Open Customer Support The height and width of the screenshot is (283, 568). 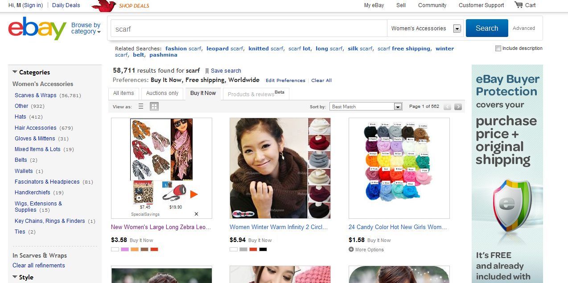tap(481, 5)
